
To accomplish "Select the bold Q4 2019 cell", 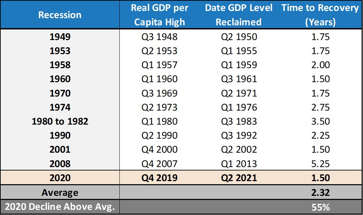I will 160,178.
